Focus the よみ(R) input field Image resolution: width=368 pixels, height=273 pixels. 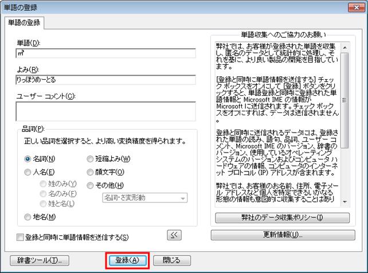(x=105, y=80)
